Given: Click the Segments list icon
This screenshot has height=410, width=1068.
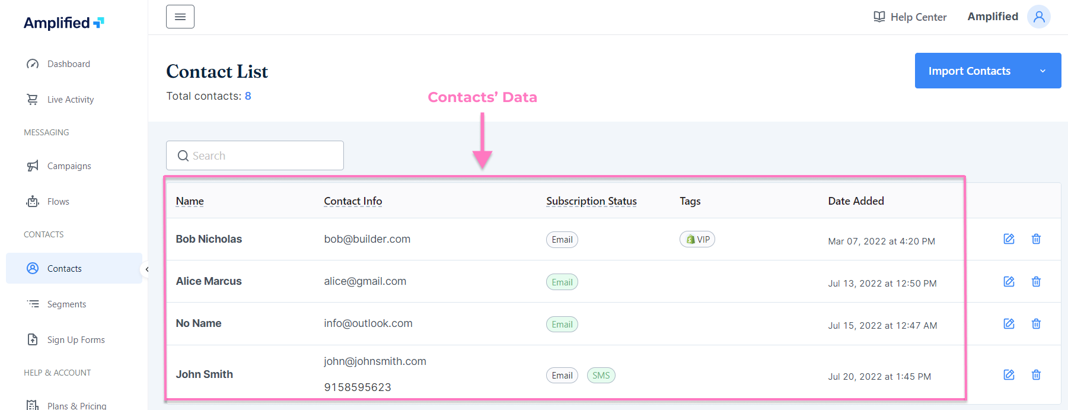Looking at the screenshot, I should coord(33,304).
